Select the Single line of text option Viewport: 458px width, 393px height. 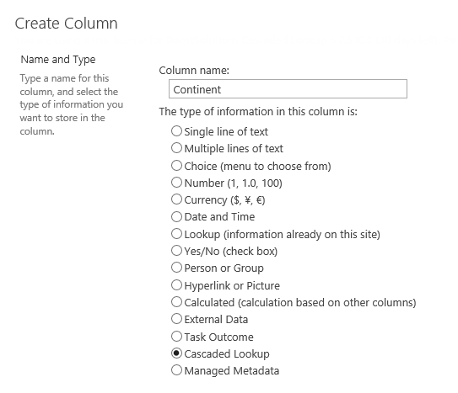(176, 131)
